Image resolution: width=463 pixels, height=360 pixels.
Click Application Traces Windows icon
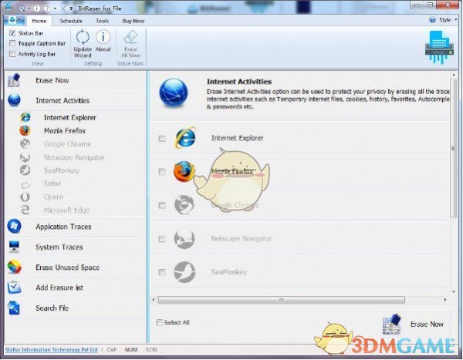(14, 227)
